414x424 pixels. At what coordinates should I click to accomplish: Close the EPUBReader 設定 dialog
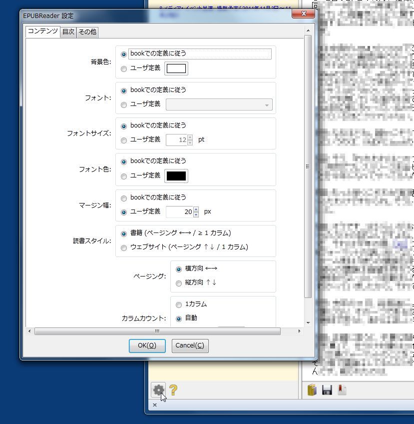(x=303, y=13)
